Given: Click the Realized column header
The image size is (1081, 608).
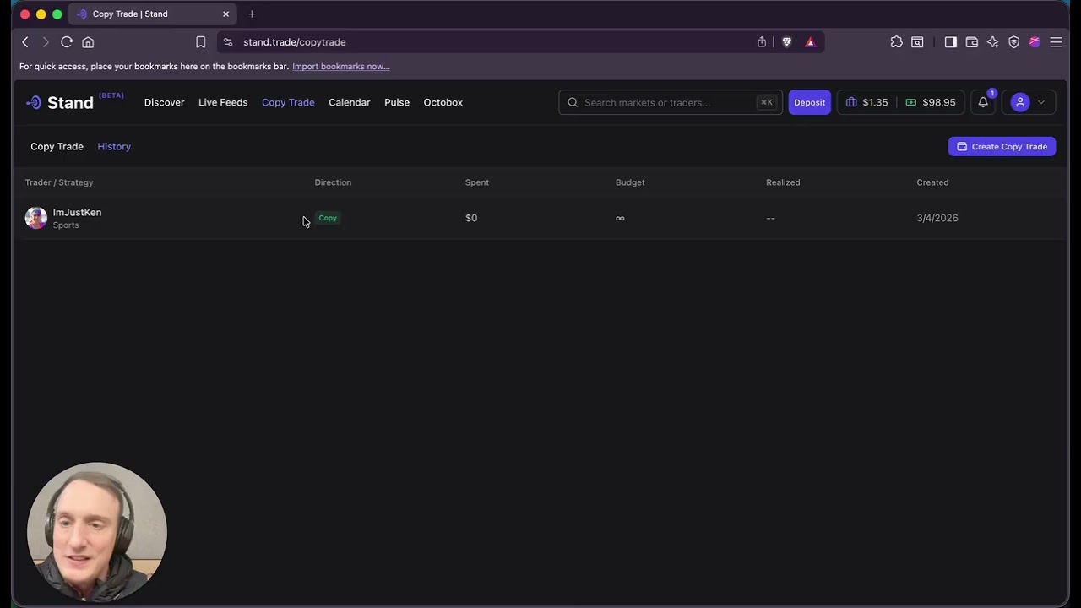Looking at the screenshot, I should click(x=783, y=182).
